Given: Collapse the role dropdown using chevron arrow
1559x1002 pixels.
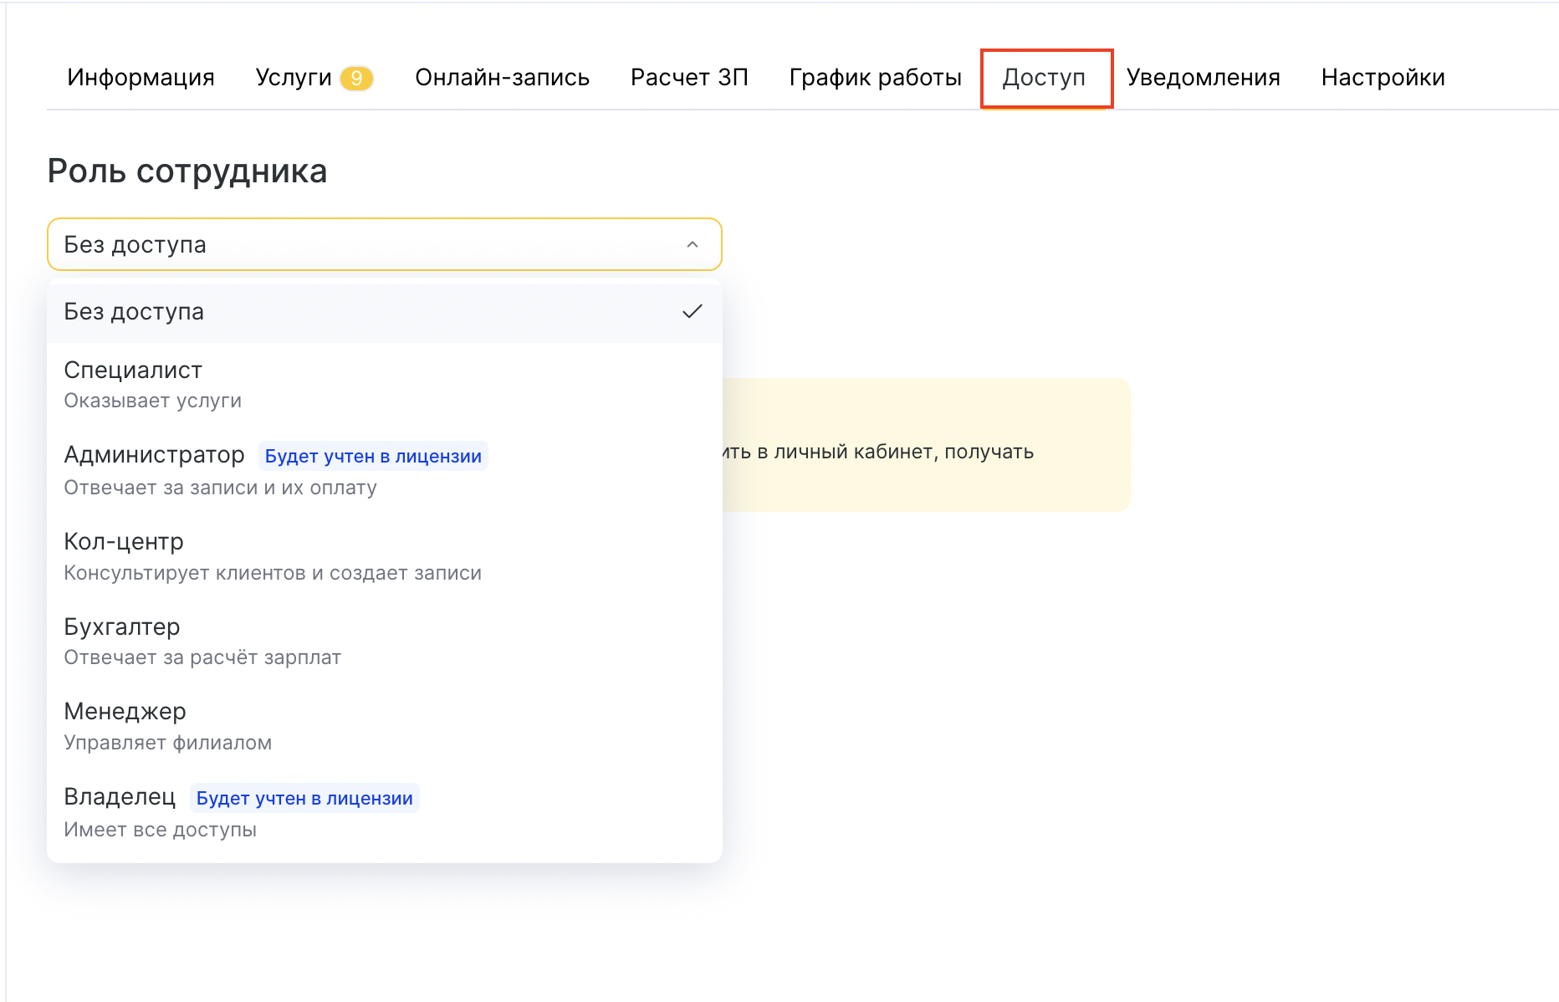Looking at the screenshot, I should pyautogui.click(x=693, y=244).
